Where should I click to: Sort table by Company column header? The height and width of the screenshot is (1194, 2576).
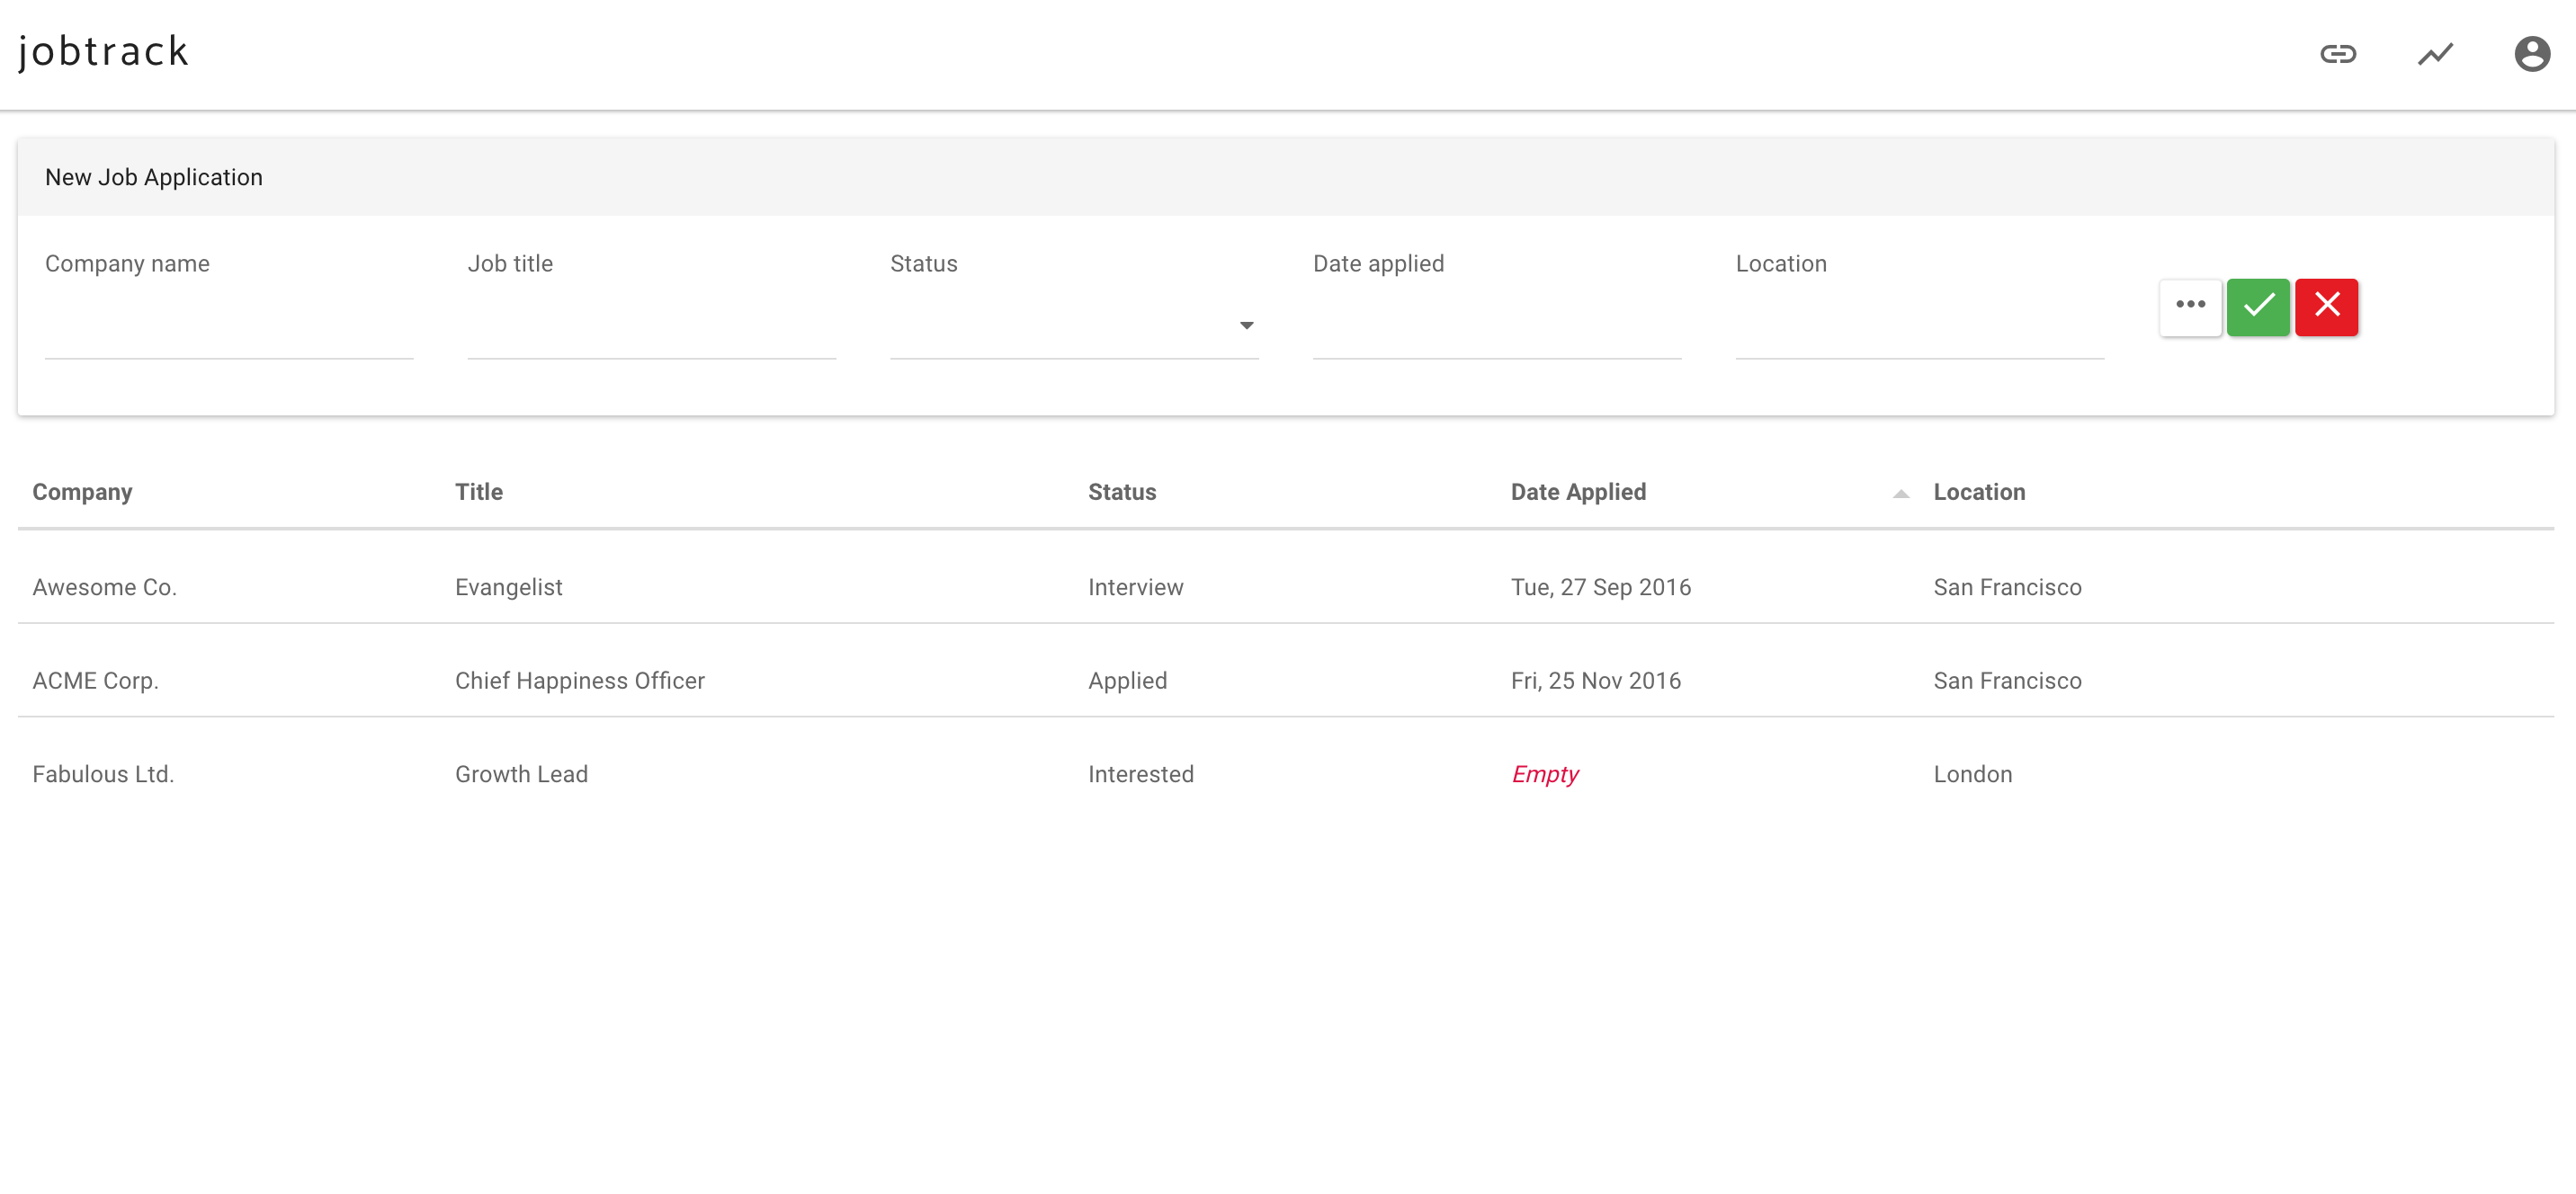tap(82, 492)
